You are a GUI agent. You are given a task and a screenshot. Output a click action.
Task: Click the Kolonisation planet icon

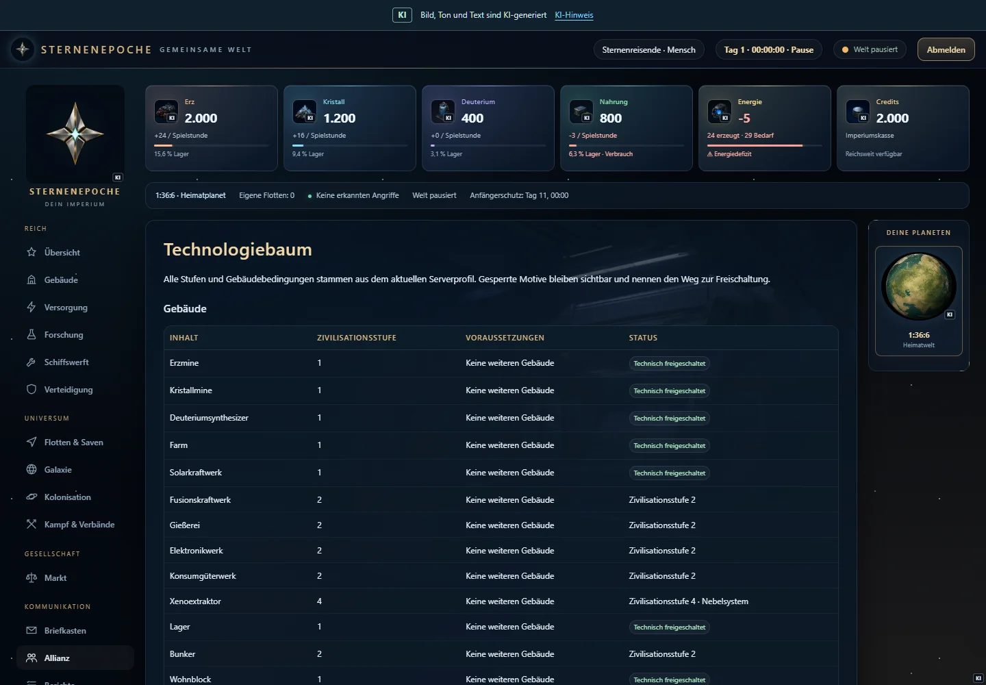point(31,497)
